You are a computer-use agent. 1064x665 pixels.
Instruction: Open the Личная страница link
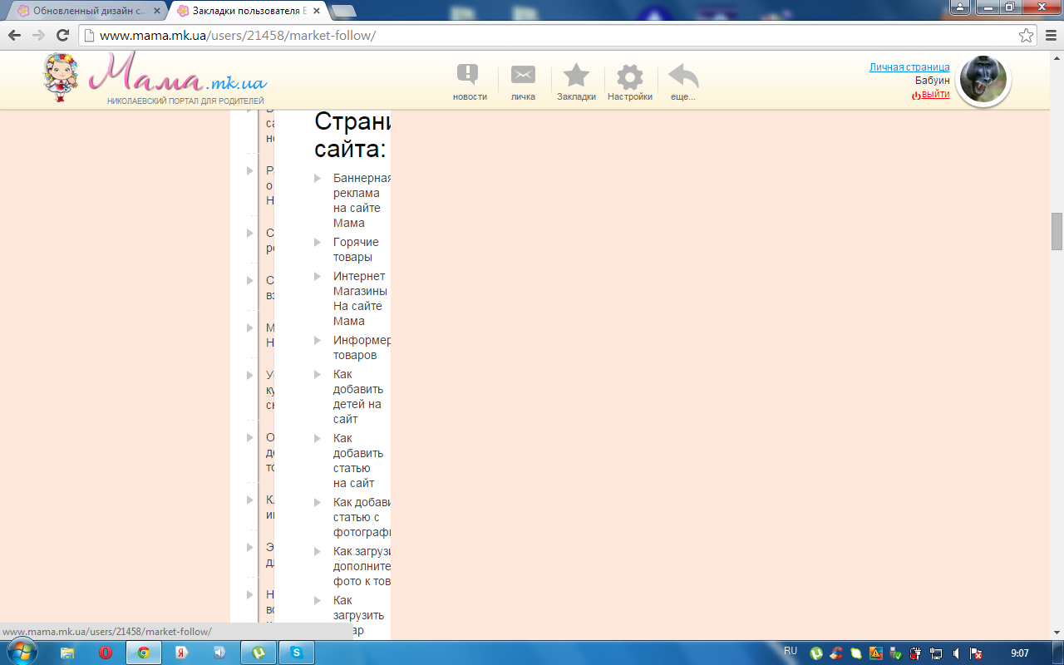click(x=909, y=67)
